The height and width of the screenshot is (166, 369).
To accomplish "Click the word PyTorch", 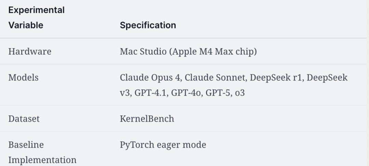I will click(x=135, y=145).
